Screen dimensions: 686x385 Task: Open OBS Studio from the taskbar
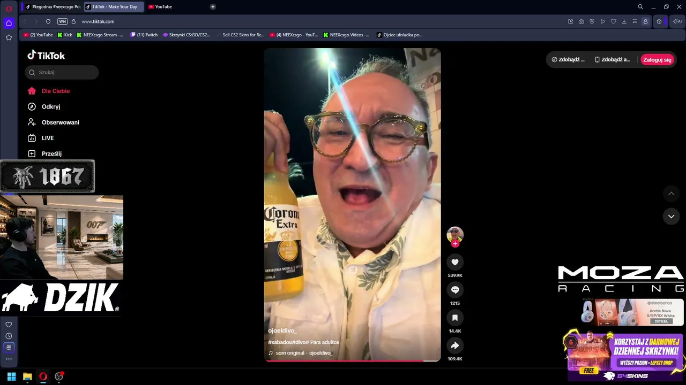pyautogui.click(x=59, y=376)
